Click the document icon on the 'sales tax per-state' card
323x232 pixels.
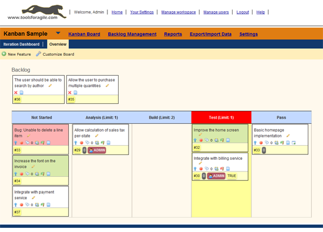click(x=109, y=142)
